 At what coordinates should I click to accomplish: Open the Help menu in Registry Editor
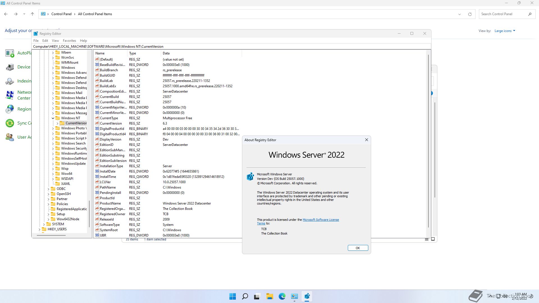[83, 41]
